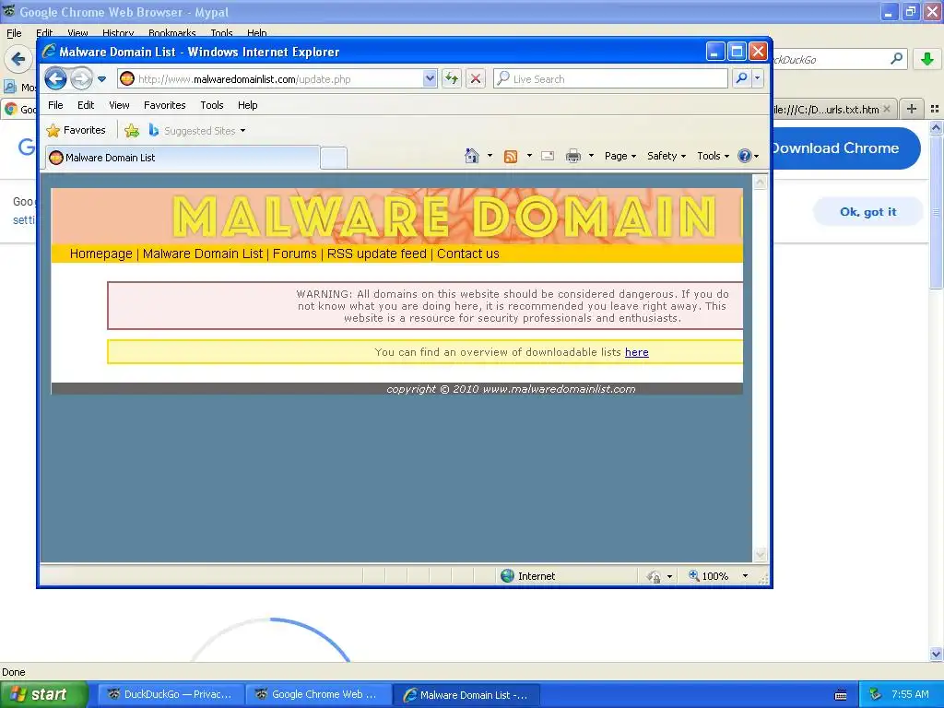Switch to DuckDuckGo taskbar window
944x708 pixels.
(x=171, y=695)
